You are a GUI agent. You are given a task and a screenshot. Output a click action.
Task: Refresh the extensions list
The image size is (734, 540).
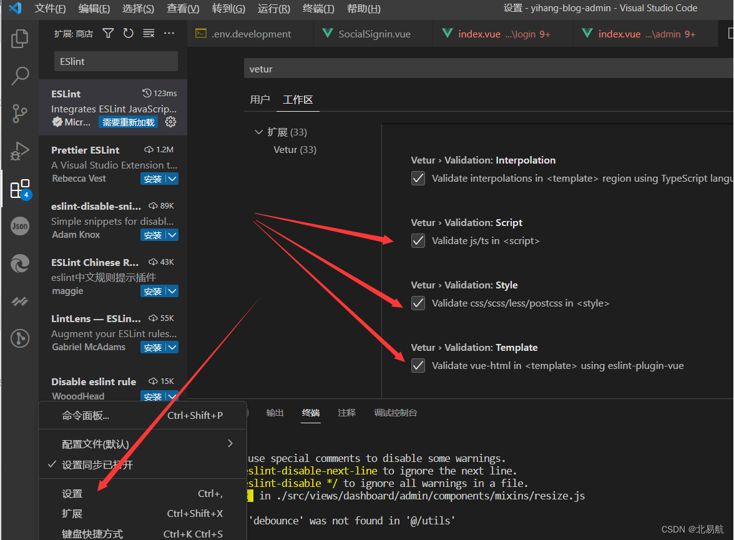[x=129, y=33]
